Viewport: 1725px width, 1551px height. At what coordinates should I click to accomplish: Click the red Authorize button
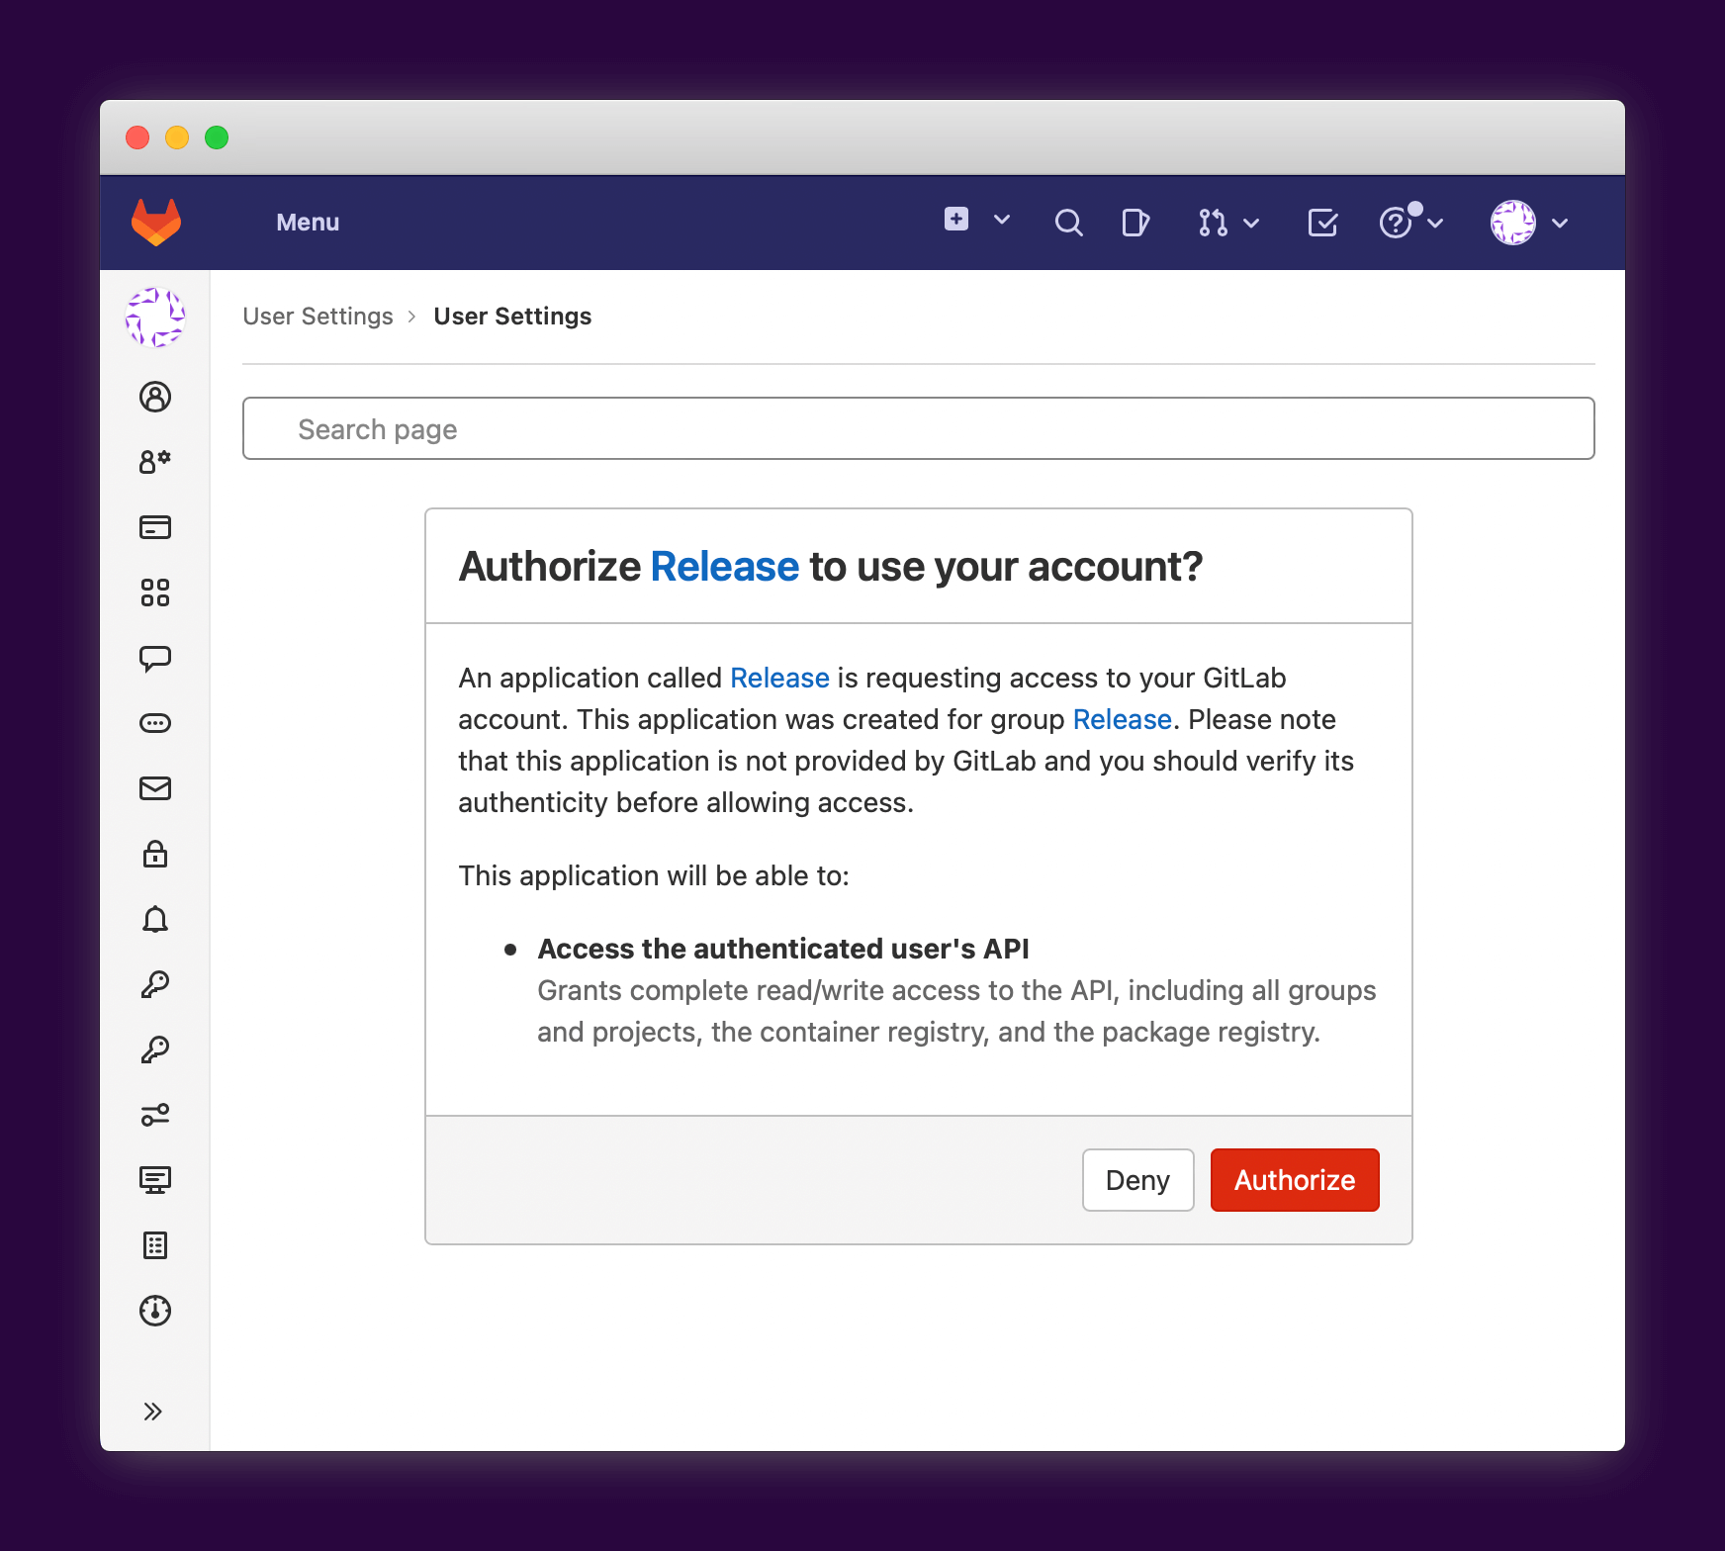click(1294, 1180)
